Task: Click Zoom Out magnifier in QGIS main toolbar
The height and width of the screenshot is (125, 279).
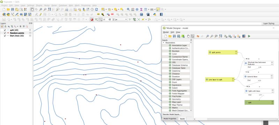Action: pyautogui.click(x=45, y=10)
